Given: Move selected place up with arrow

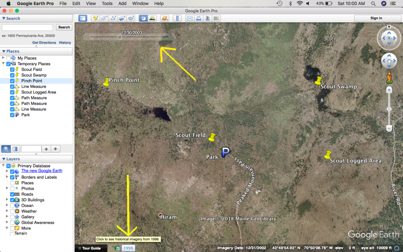Looking at the screenshot, I should coord(47,149).
